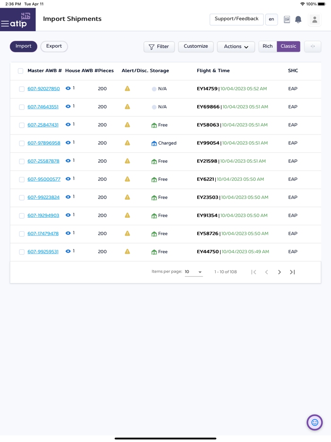Click alert triangle for 607-74643551

tap(127, 106)
